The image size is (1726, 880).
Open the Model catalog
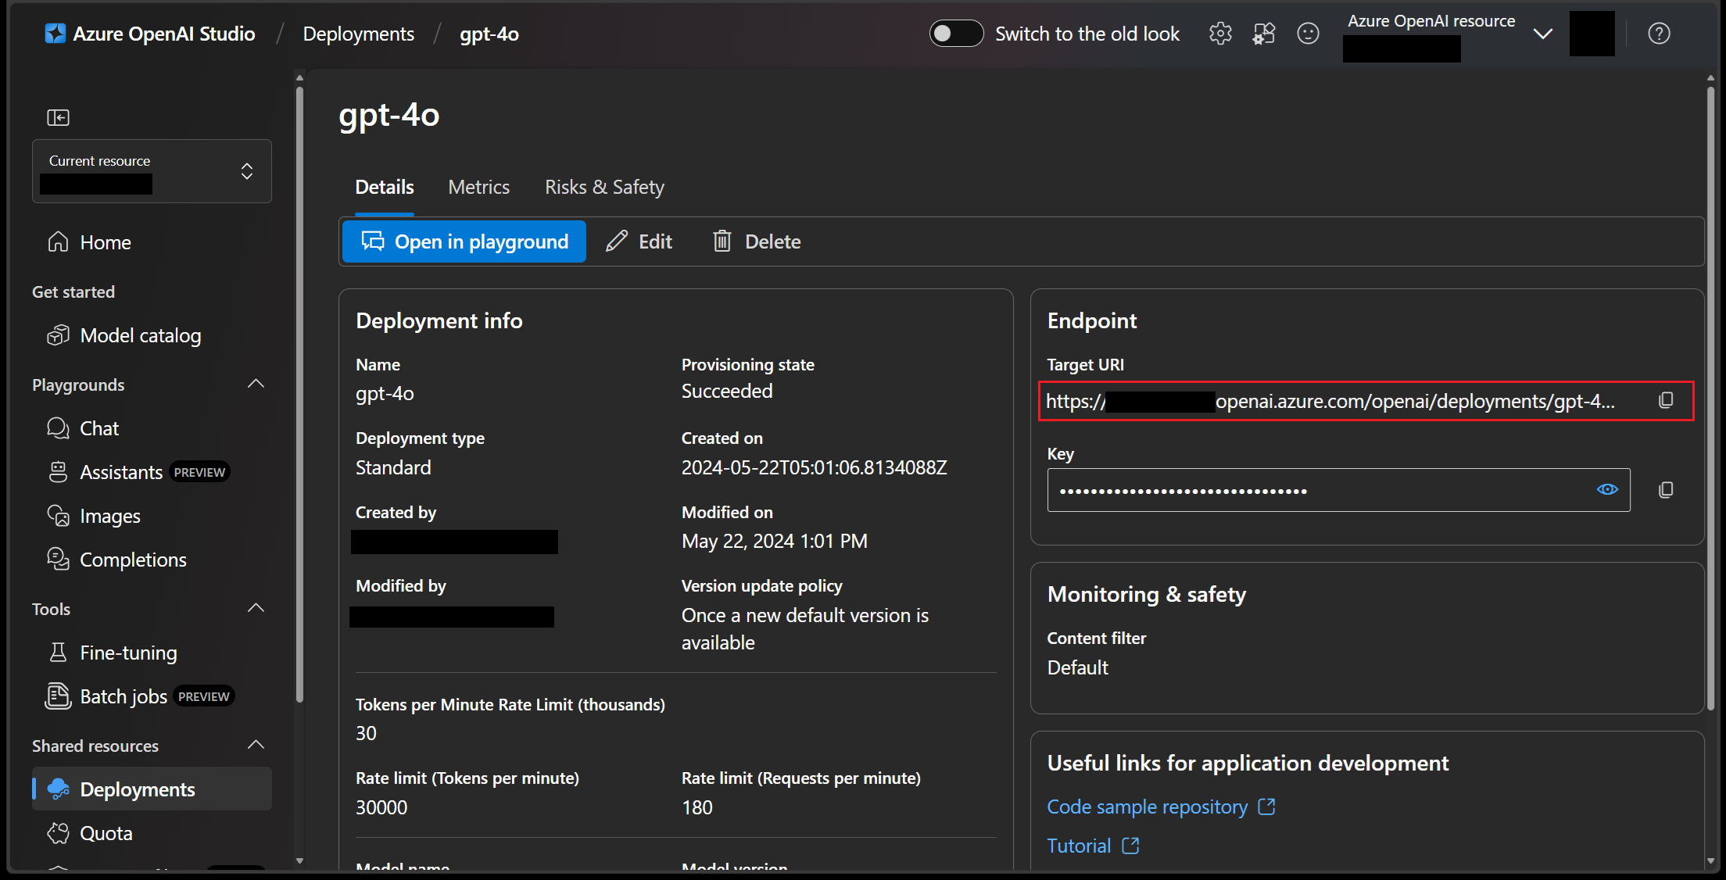(140, 335)
